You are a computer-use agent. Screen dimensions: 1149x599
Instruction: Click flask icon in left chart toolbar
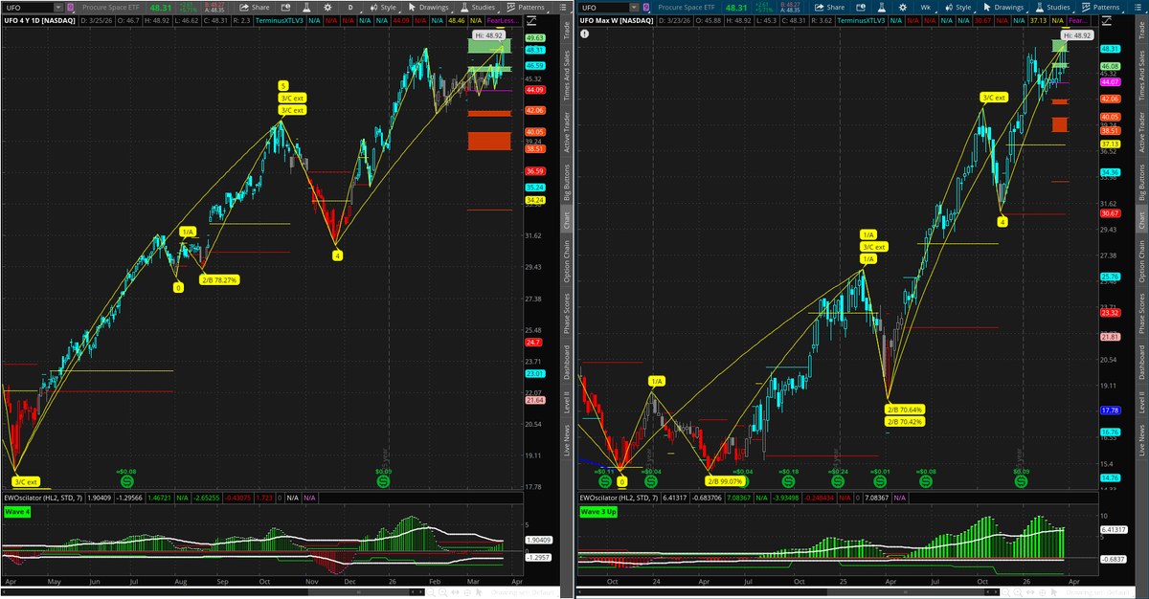(x=305, y=8)
